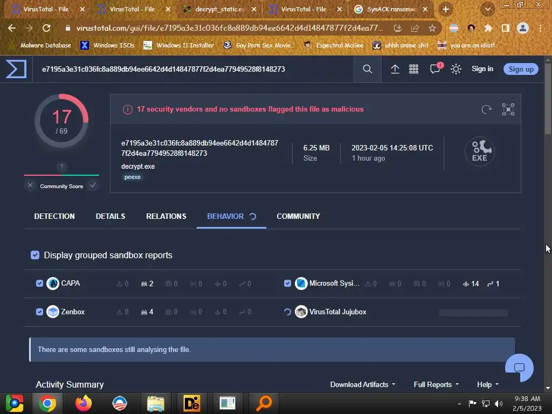The image size is (552, 414).
Task: Expand the Full Reports dropdown
Action: [x=436, y=384]
